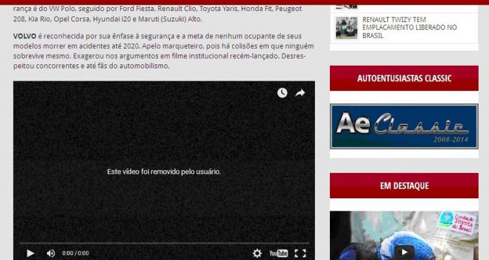Play the Em Destaque sidebar video

pyautogui.click(x=404, y=251)
